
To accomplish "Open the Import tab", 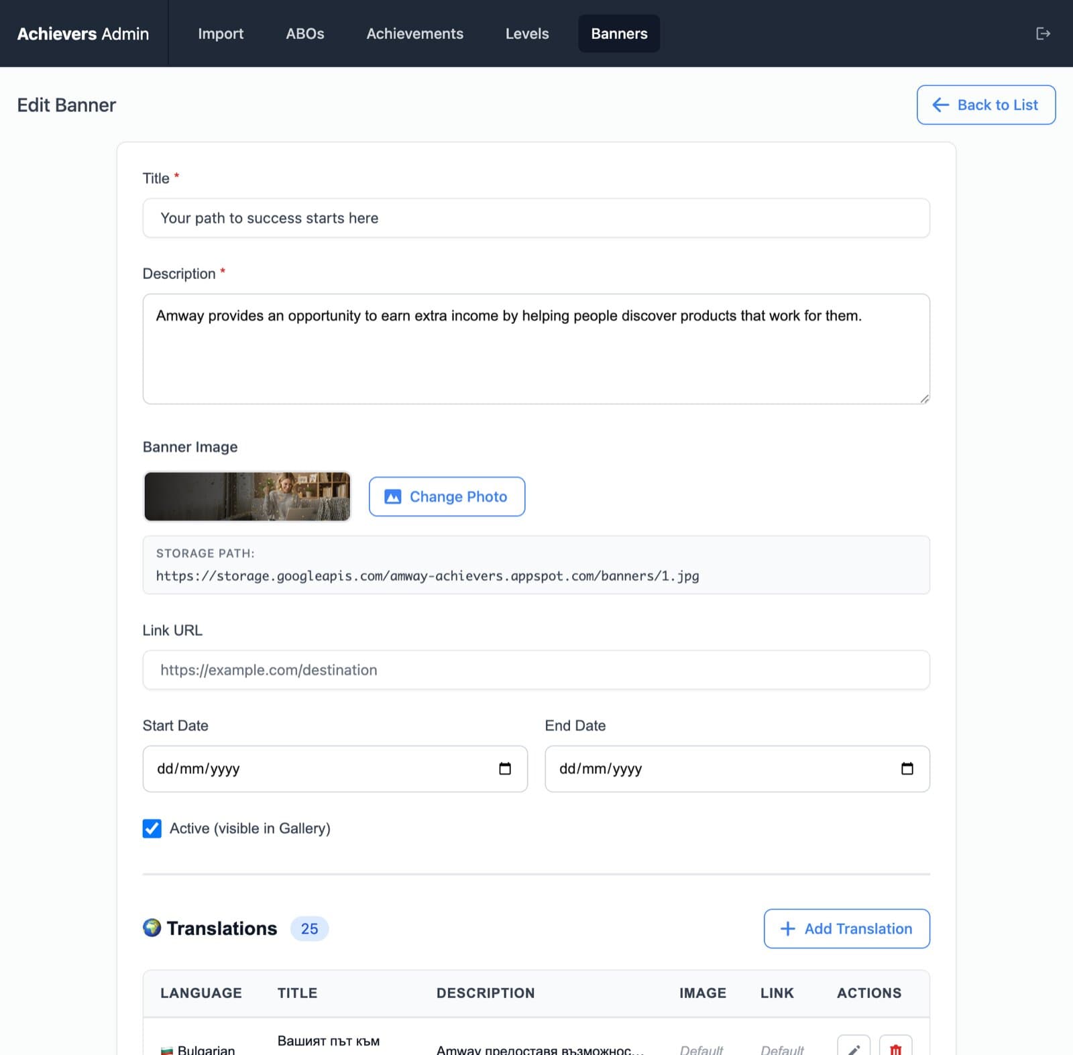I will tap(221, 34).
